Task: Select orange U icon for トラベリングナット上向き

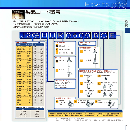Action: click(x=99, y=92)
